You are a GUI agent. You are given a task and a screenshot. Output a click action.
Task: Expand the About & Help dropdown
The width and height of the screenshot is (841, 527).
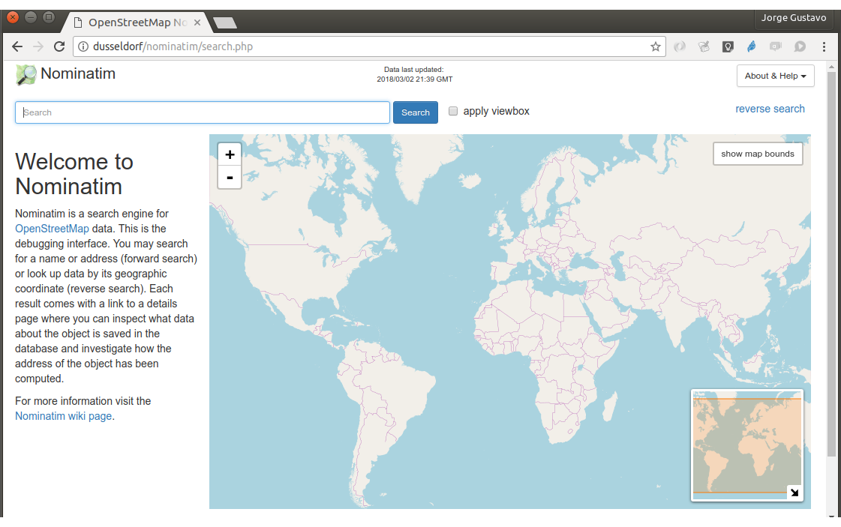click(775, 76)
